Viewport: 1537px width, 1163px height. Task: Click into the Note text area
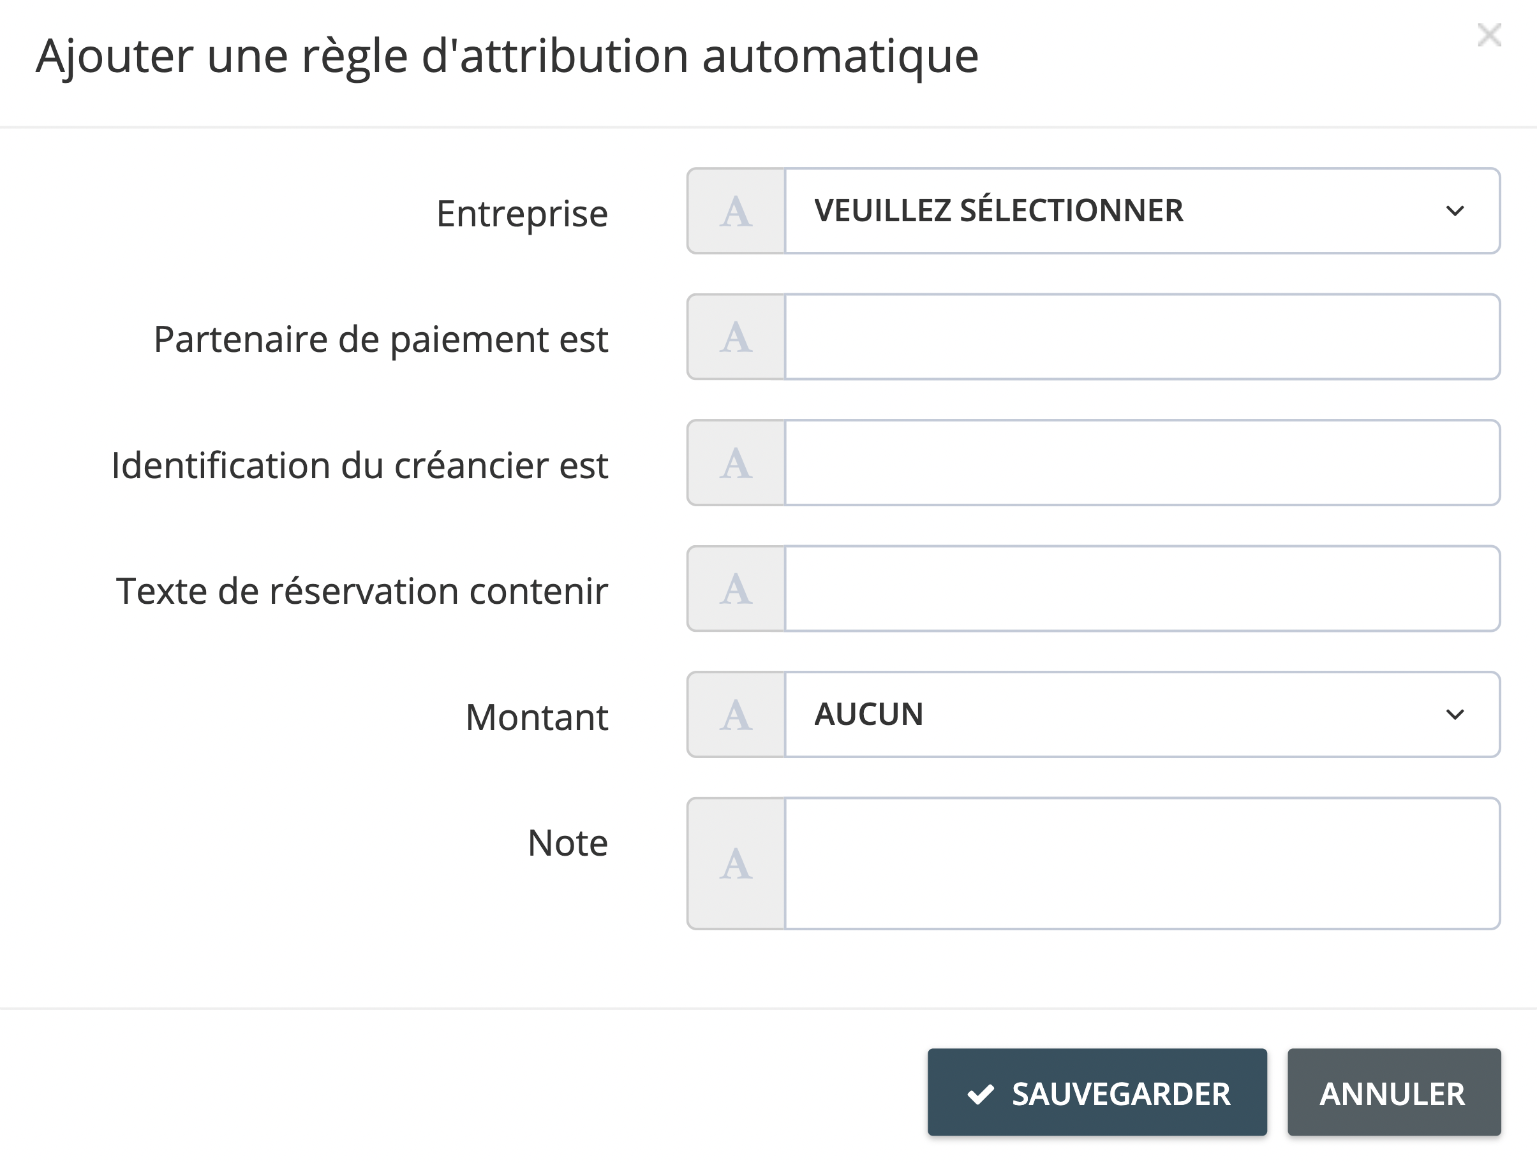coord(1142,864)
